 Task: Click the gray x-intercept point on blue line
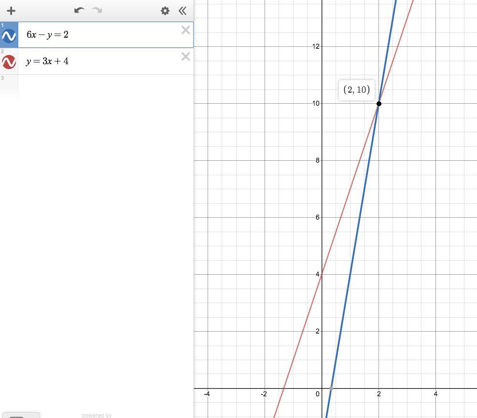click(x=331, y=389)
